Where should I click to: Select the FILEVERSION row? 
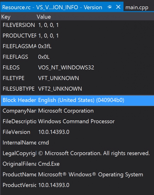click(x=77, y=25)
